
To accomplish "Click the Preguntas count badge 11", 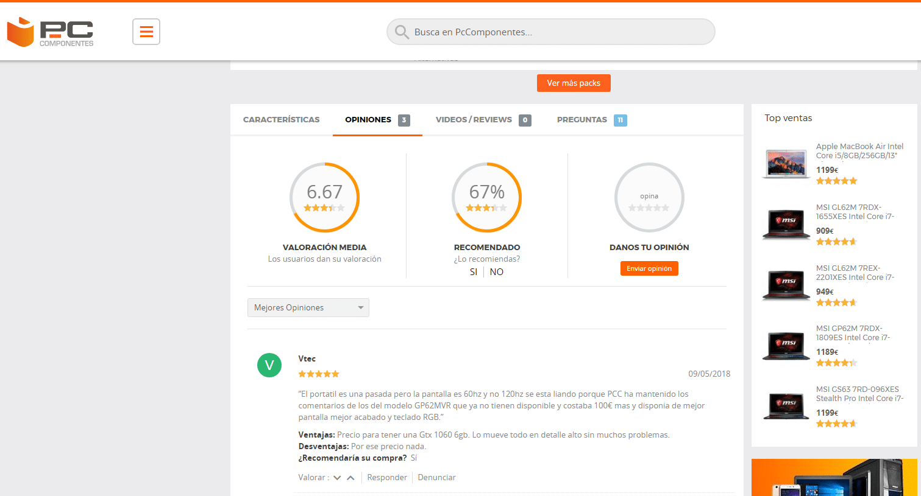I will 621,120.
